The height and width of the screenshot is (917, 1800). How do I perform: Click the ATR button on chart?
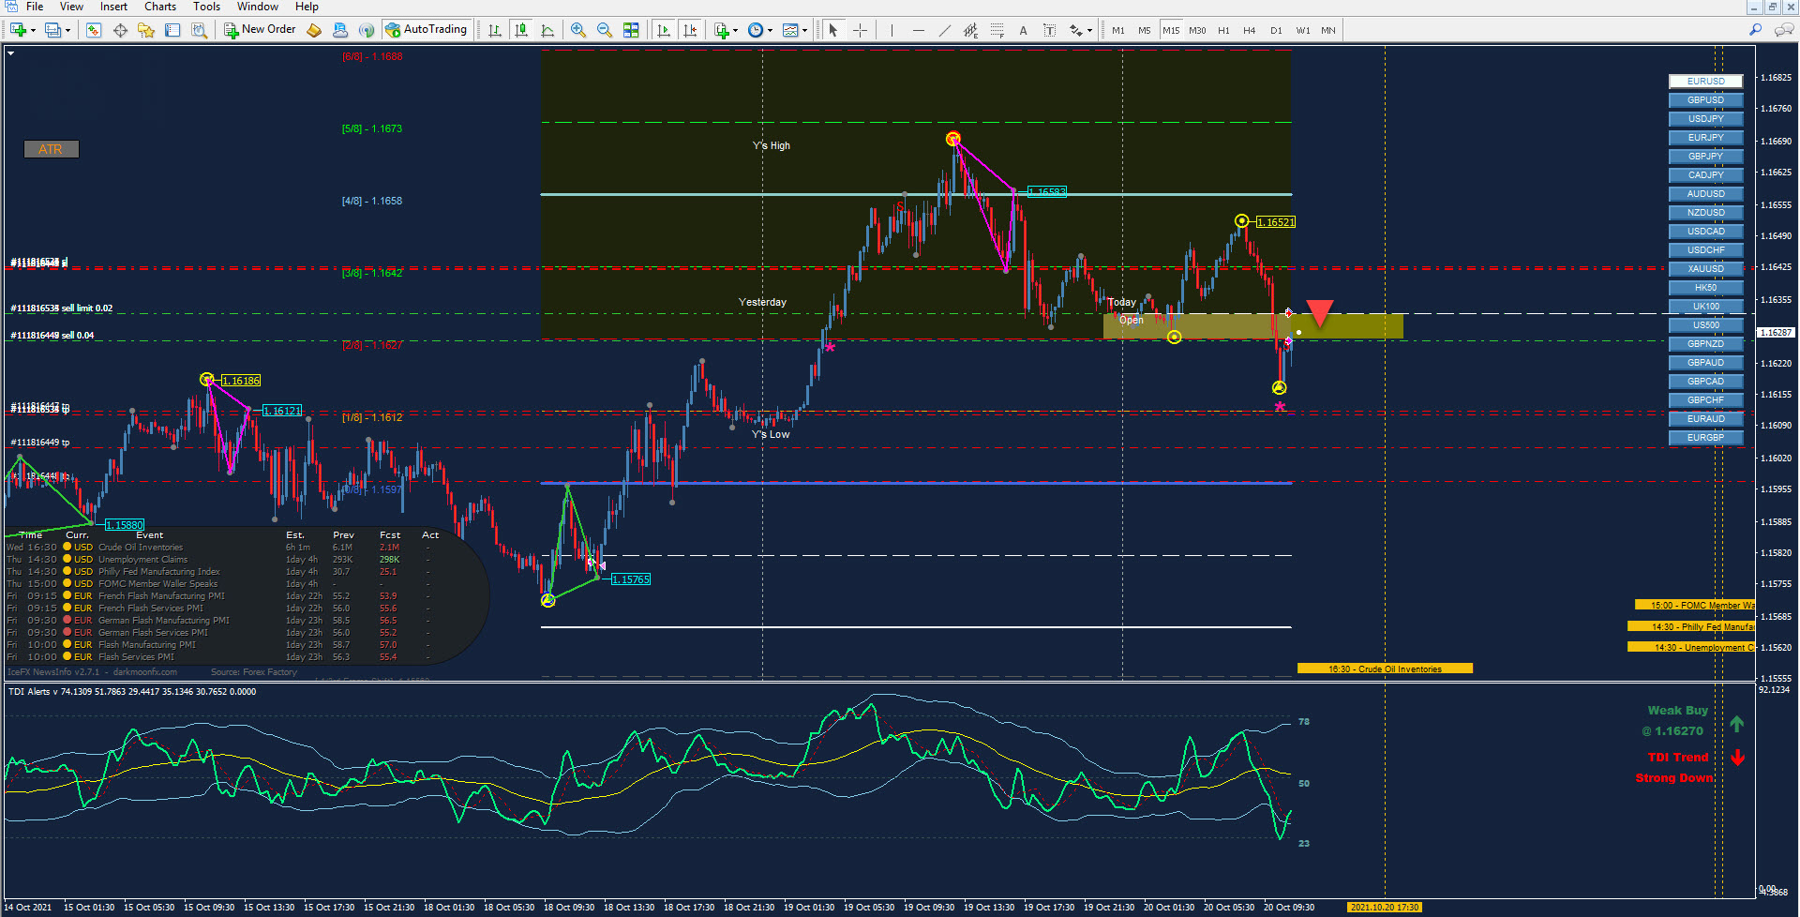pyautogui.click(x=51, y=149)
